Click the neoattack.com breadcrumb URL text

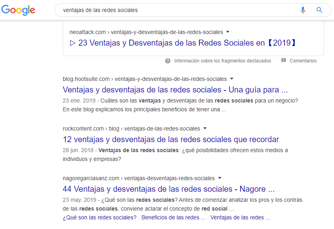146,32
